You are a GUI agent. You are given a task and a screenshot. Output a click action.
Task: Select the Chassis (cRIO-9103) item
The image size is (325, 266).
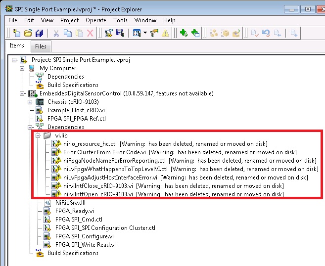73,102
